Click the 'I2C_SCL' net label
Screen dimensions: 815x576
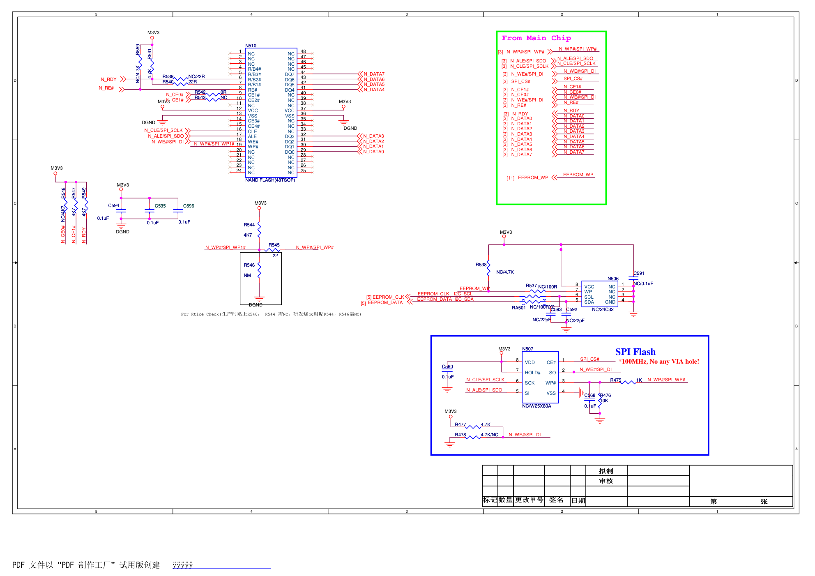(x=463, y=294)
